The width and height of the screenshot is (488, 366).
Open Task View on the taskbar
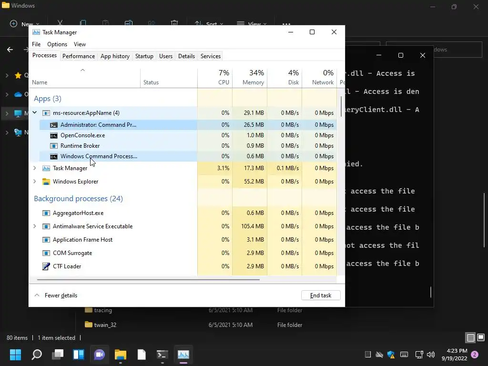[58, 355]
